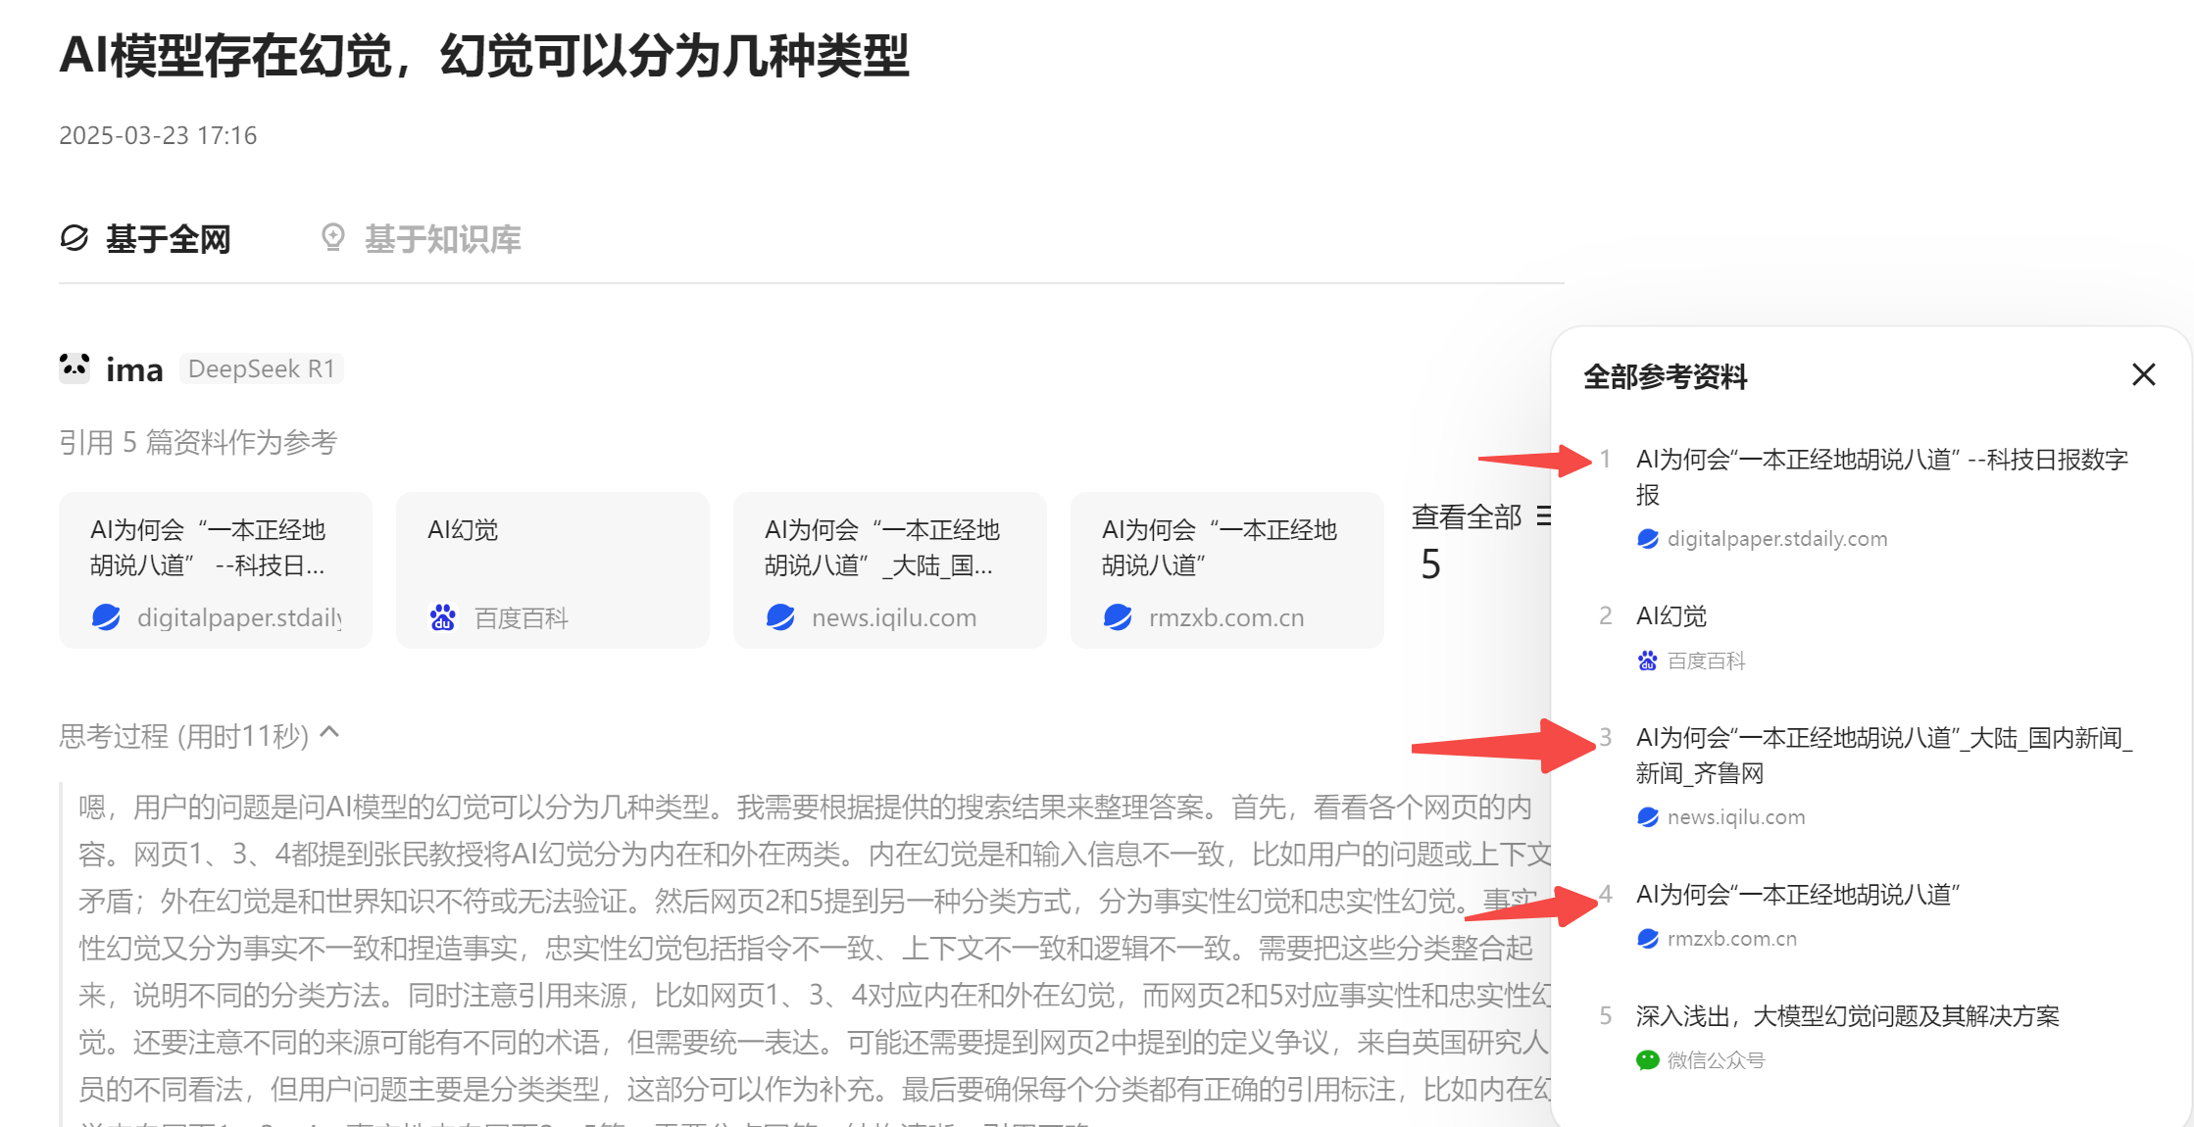Click the Baidu paw icon in side panel
The image size is (2194, 1127).
tap(1647, 661)
